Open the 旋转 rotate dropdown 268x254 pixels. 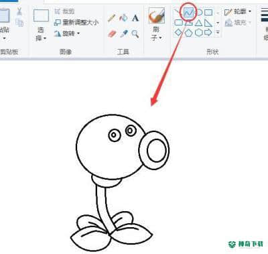click(x=67, y=34)
